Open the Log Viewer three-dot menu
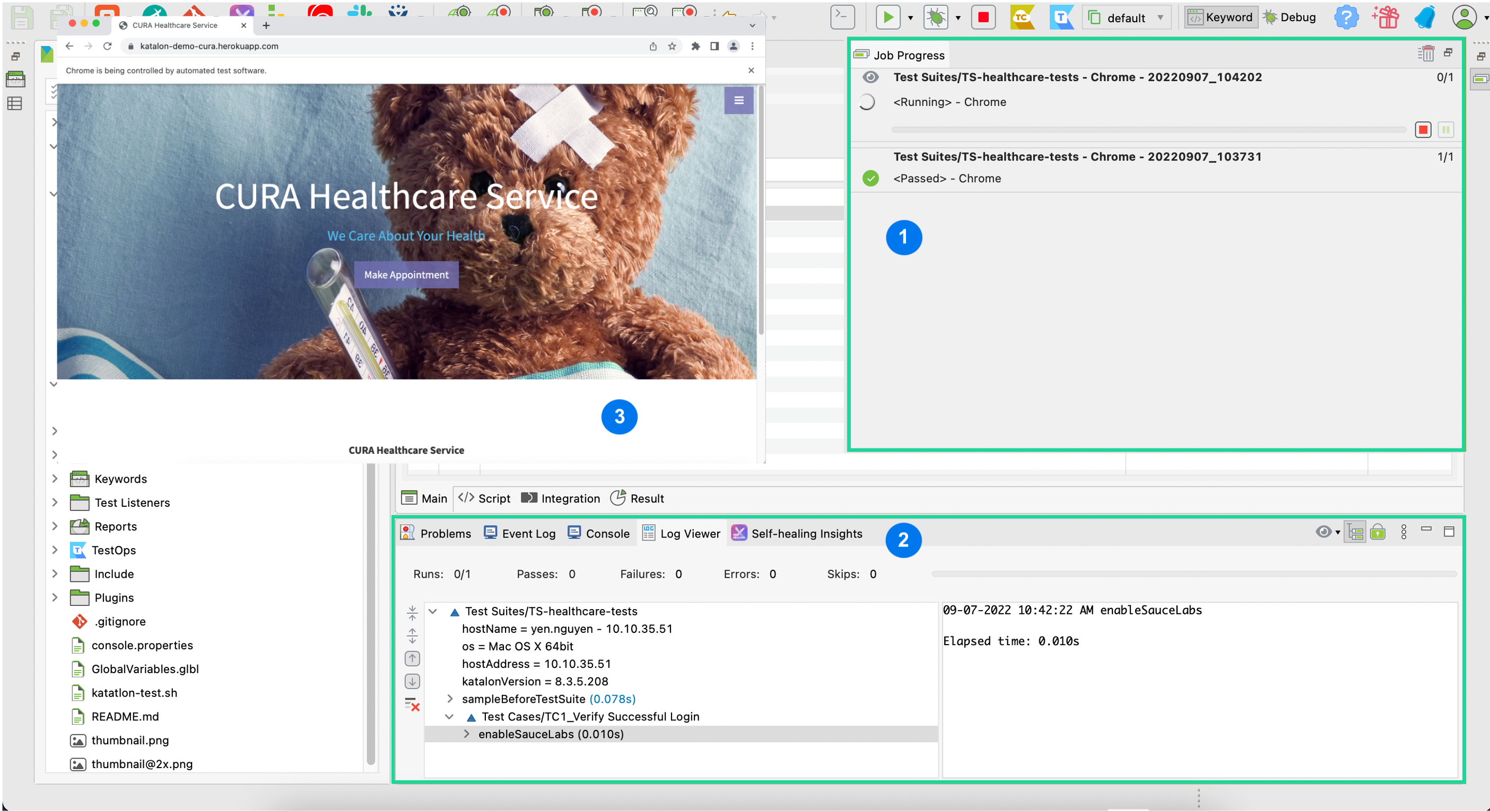 pos(1404,532)
